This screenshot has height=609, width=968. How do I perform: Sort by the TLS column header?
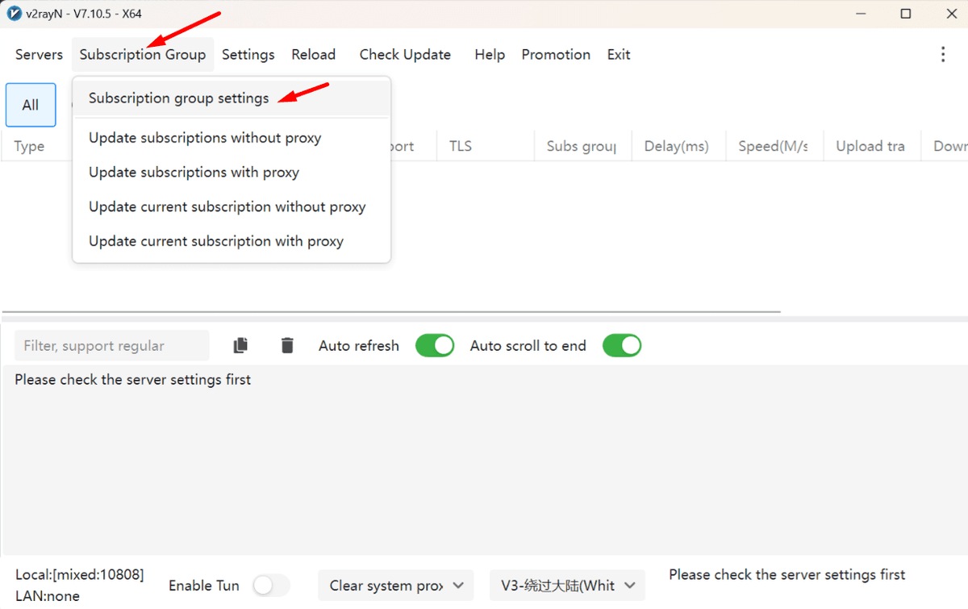(486, 146)
